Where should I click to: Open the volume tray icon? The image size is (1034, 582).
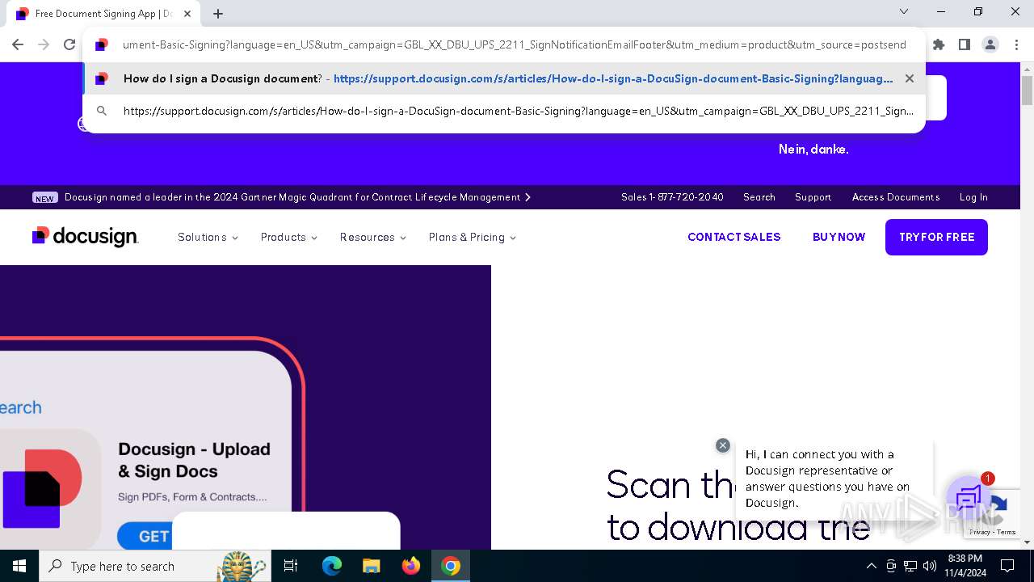[x=930, y=566]
